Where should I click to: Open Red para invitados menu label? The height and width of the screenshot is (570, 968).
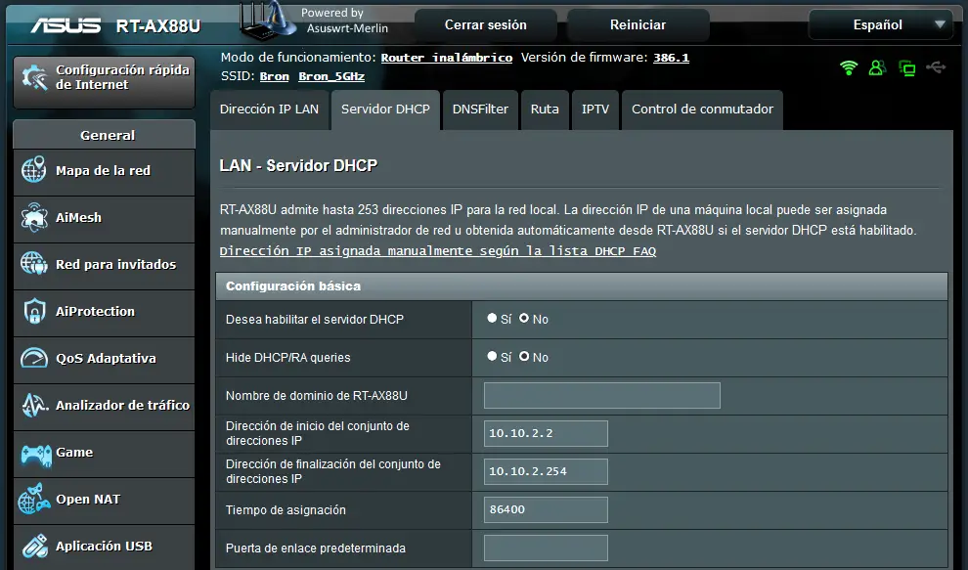pos(116,264)
